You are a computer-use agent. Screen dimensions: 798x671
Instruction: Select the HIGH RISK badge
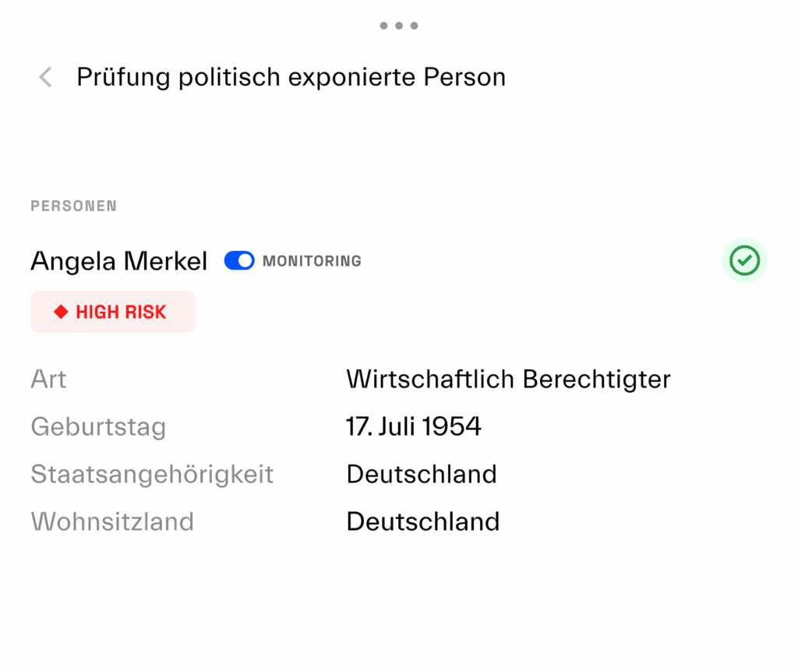pyautogui.click(x=112, y=312)
